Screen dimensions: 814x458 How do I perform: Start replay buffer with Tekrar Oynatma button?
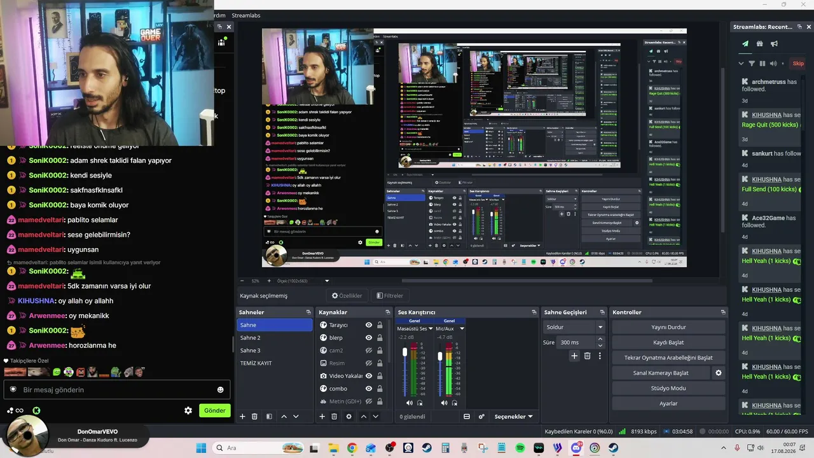(x=668, y=357)
